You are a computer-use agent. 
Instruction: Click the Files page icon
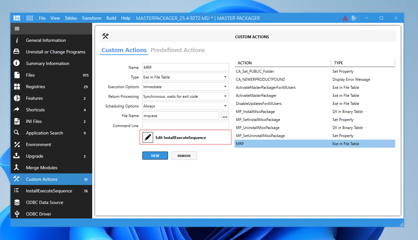[x=17, y=75]
